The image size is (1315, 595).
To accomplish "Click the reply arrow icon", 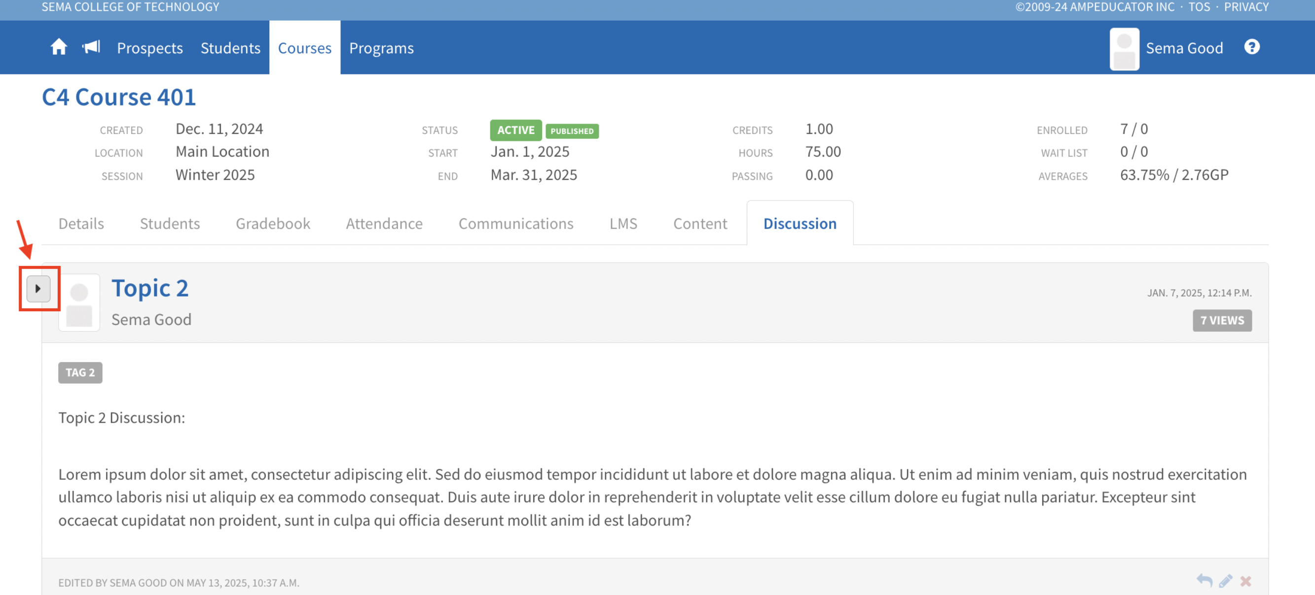I will [x=1204, y=580].
